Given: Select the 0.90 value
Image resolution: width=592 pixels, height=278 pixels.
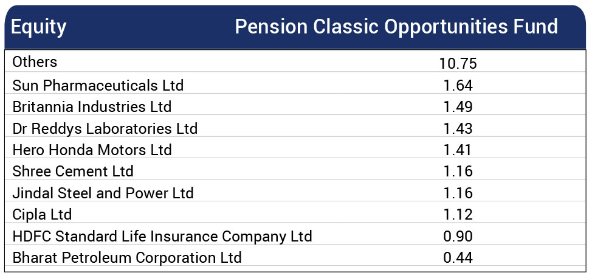Looking at the screenshot, I should [458, 237].
